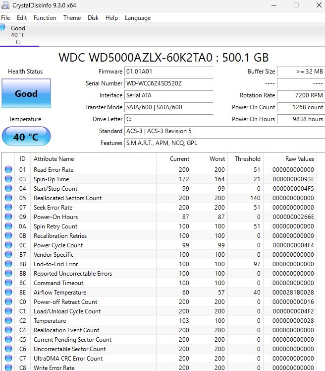The image size is (325, 371).
Task: Click the 40 °C temperature button
Action: click(x=26, y=136)
